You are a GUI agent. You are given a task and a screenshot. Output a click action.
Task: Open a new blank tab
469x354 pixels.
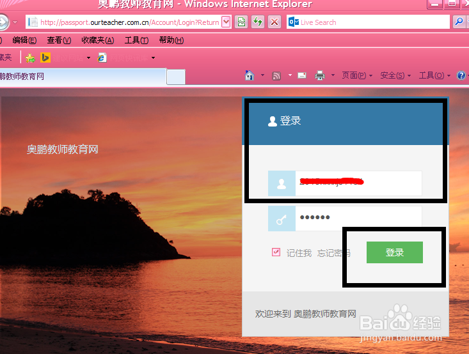coord(176,77)
